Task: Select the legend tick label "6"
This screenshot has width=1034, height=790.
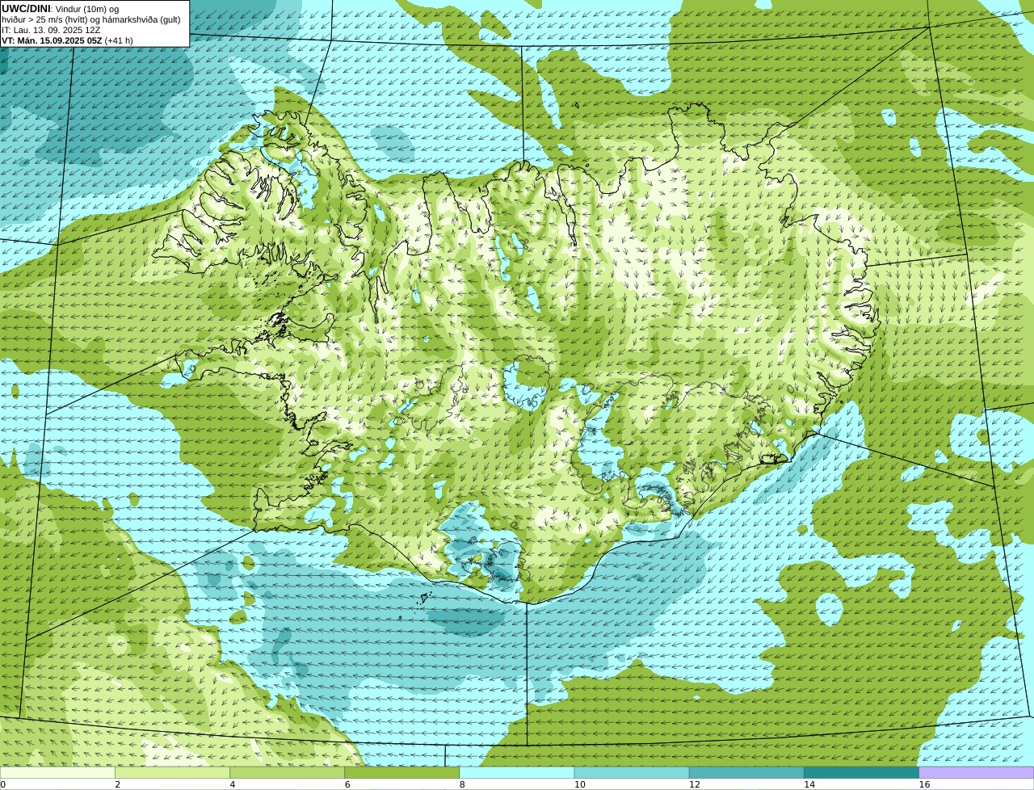Action: [347, 784]
